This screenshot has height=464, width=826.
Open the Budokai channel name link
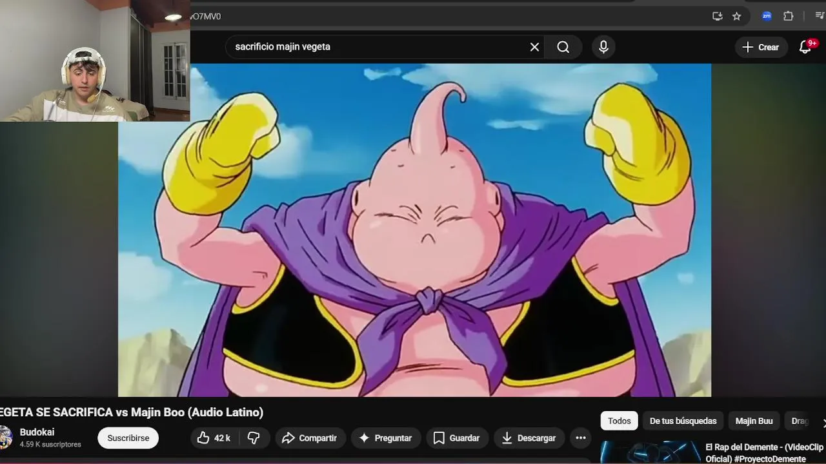point(37,432)
